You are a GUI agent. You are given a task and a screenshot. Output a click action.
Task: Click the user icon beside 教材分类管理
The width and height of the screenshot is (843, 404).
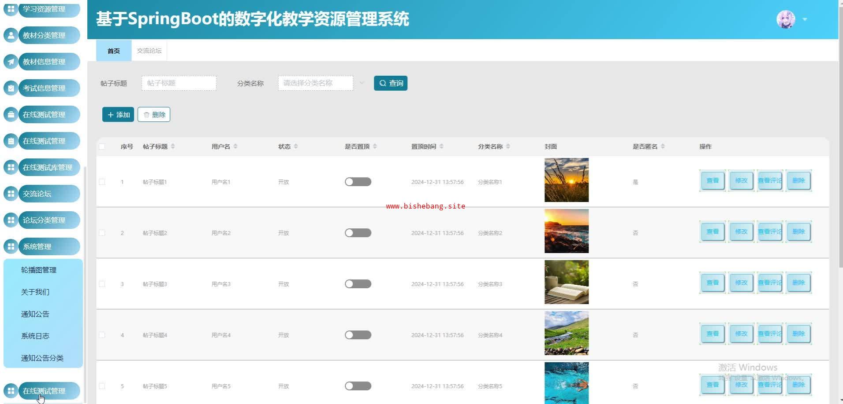[11, 35]
